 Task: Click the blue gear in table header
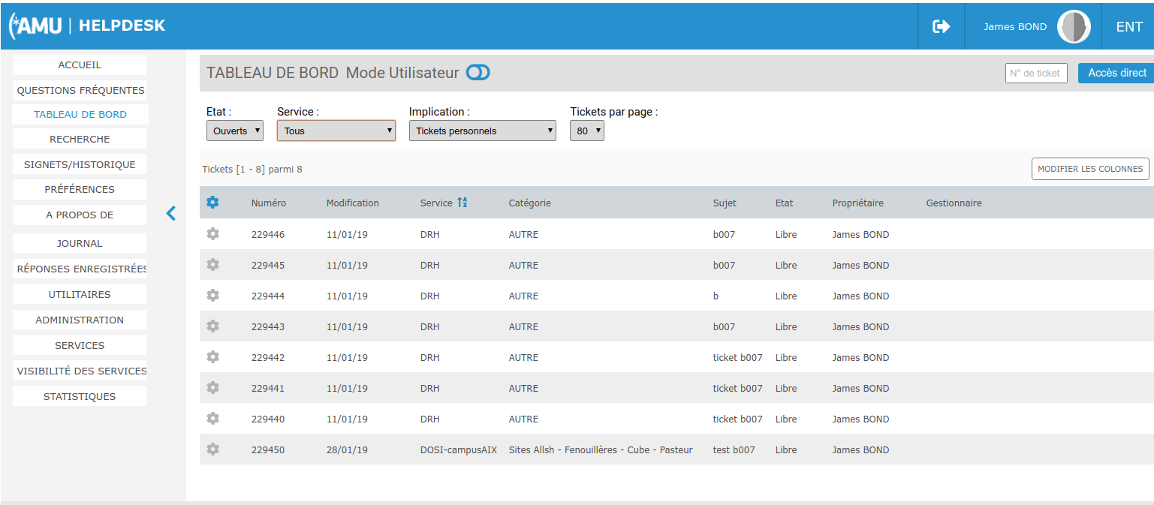pyautogui.click(x=212, y=203)
